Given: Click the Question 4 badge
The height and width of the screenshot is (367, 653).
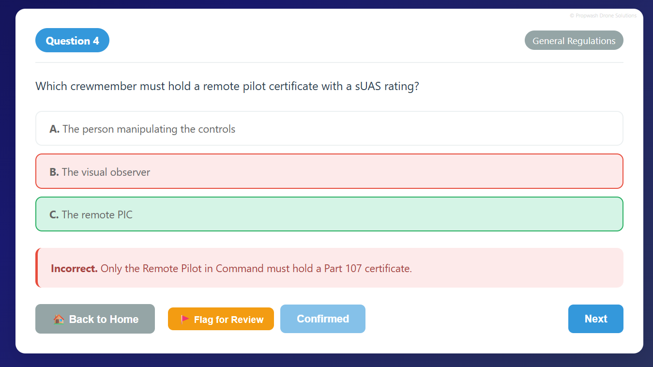Looking at the screenshot, I should [x=72, y=41].
